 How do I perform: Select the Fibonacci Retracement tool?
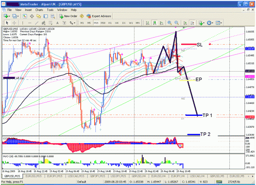(50, 23)
